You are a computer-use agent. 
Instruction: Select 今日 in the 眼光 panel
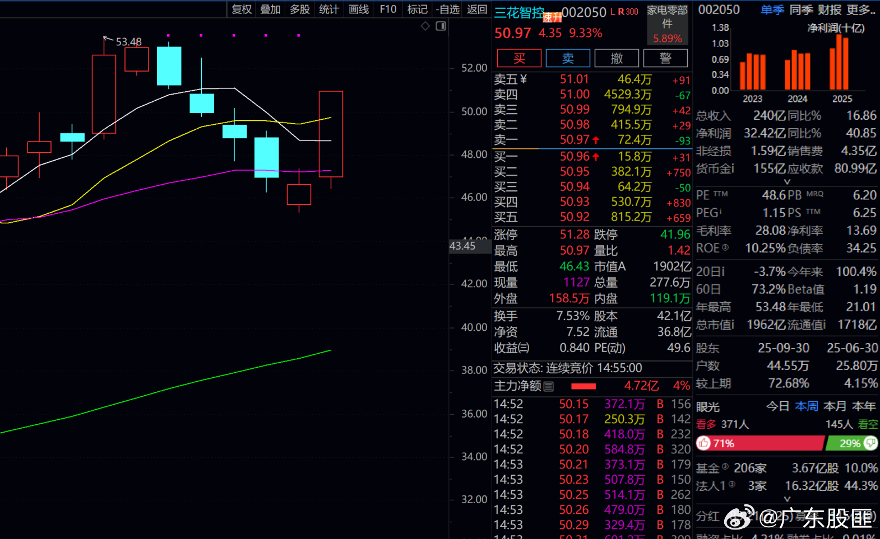pos(778,406)
